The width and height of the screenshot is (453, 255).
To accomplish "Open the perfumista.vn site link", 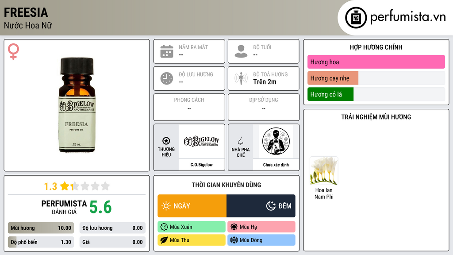I will pos(408,17).
